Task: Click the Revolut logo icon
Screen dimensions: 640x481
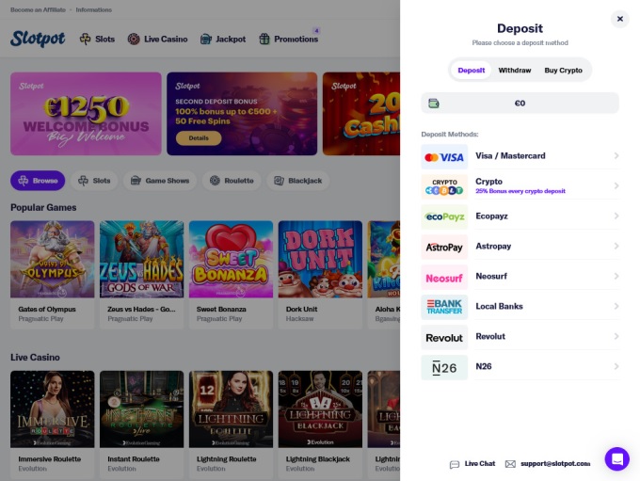Action: pyautogui.click(x=444, y=337)
